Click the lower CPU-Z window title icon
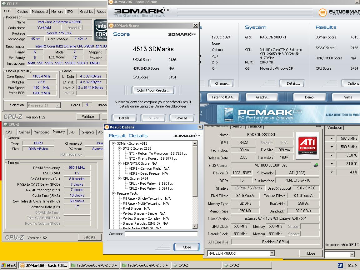This screenshot has width=360, height=270. [x=5, y=124]
